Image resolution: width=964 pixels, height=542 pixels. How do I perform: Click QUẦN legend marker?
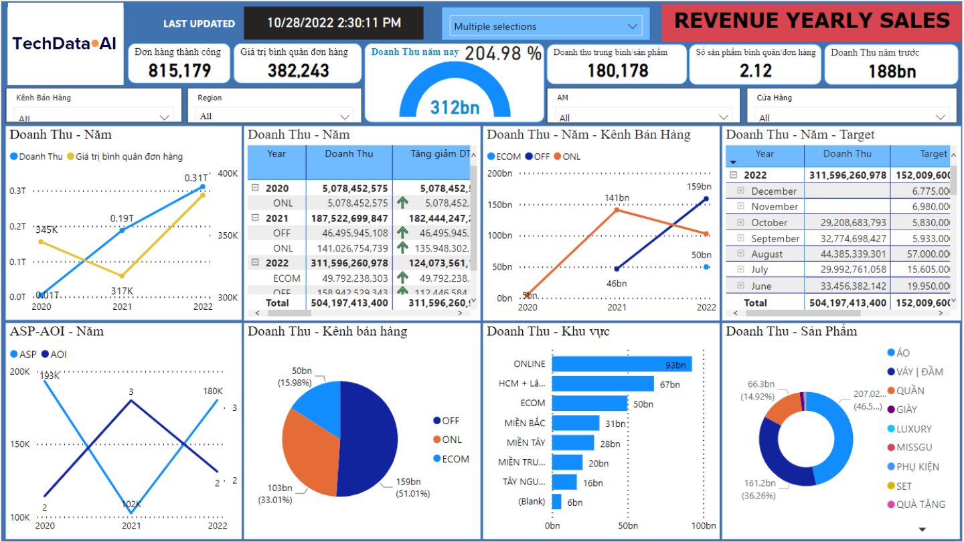coord(891,391)
